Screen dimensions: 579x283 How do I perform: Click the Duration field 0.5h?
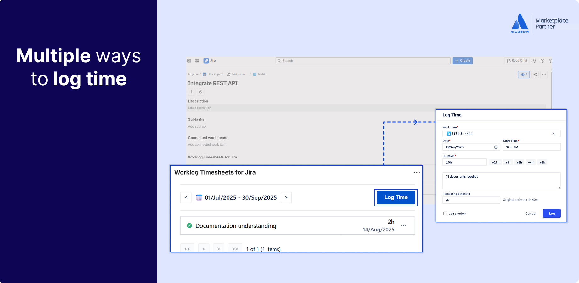[x=464, y=162]
